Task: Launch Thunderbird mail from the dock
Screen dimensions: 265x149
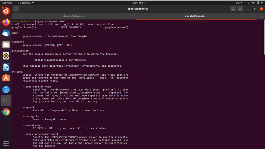Action: click(6, 33)
